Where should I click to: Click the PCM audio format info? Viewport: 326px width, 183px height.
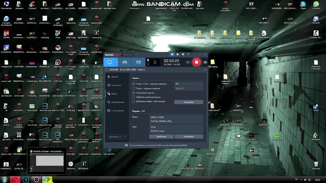click(176, 129)
